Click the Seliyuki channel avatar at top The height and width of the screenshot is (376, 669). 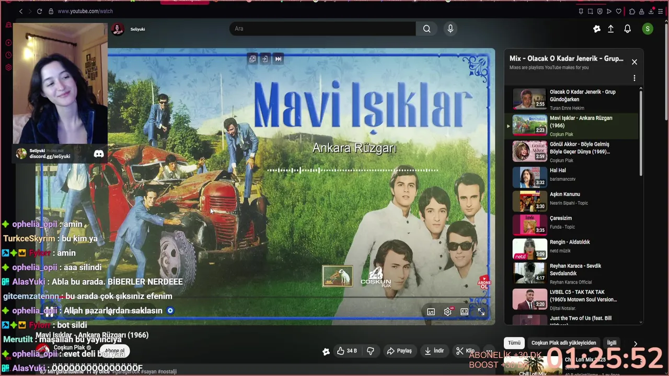pos(118,29)
